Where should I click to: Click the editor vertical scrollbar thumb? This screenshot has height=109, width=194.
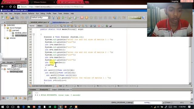190,42
